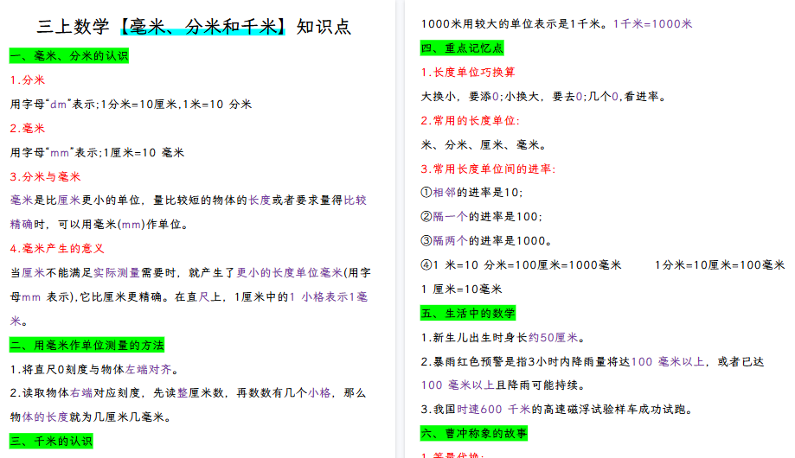The height and width of the screenshot is (458, 795).
Task: Click text 1分米=10厘米=100毫米
Action: tap(720, 265)
